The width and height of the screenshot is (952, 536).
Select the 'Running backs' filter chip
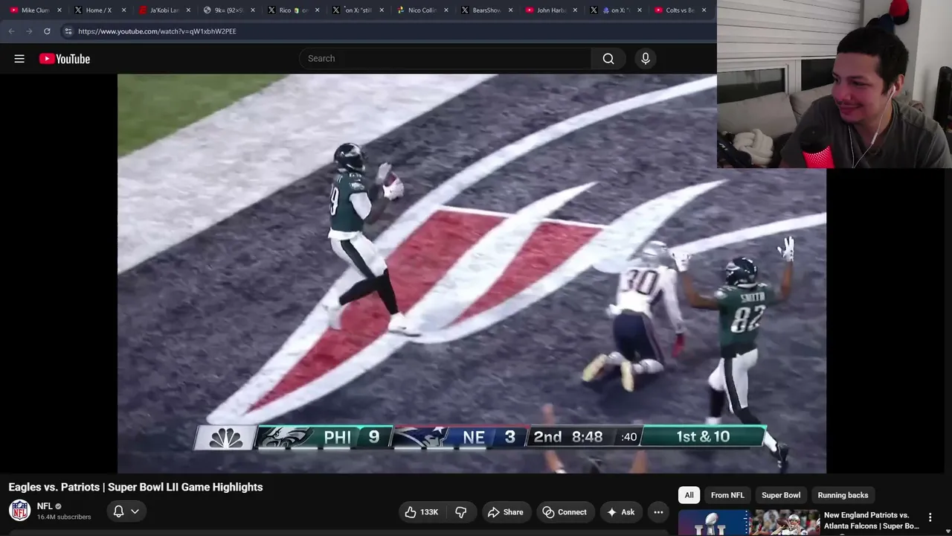pyautogui.click(x=843, y=495)
